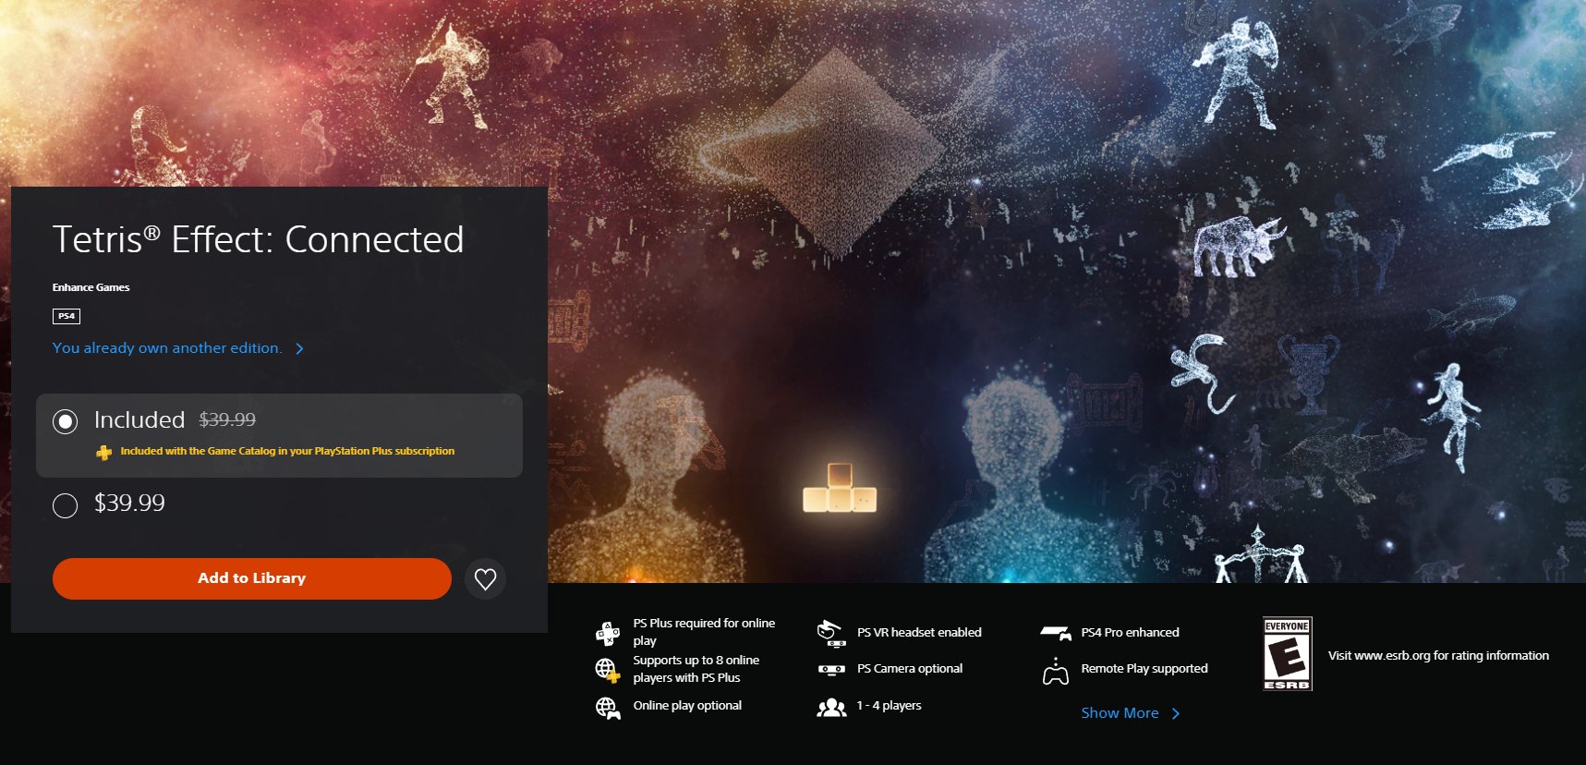Click the PS4 Pro enhanced console icon

coord(1056,633)
